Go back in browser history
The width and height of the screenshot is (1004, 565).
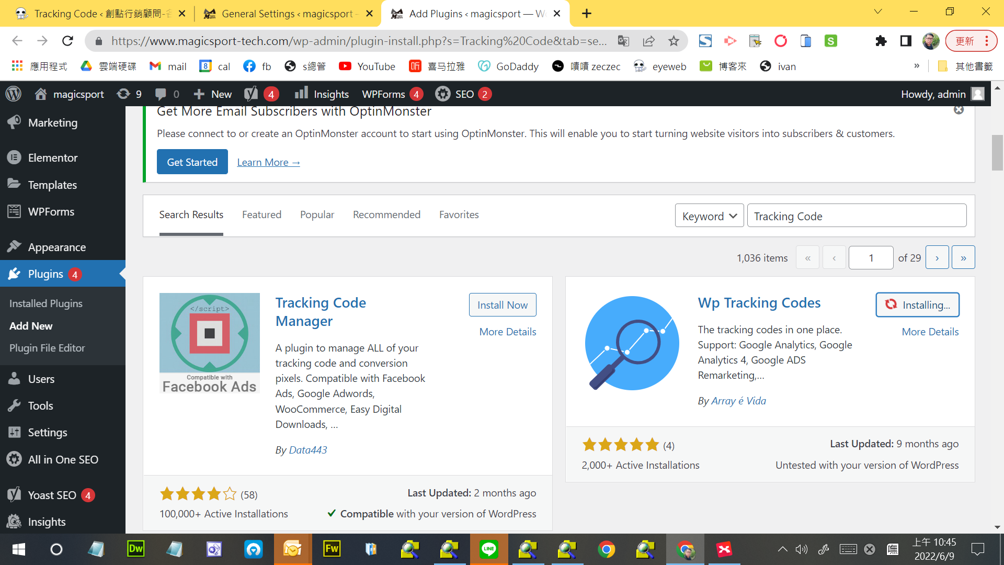(x=17, y=41)
